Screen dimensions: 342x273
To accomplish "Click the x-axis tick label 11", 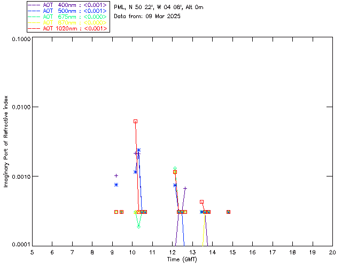I will 152,252.
